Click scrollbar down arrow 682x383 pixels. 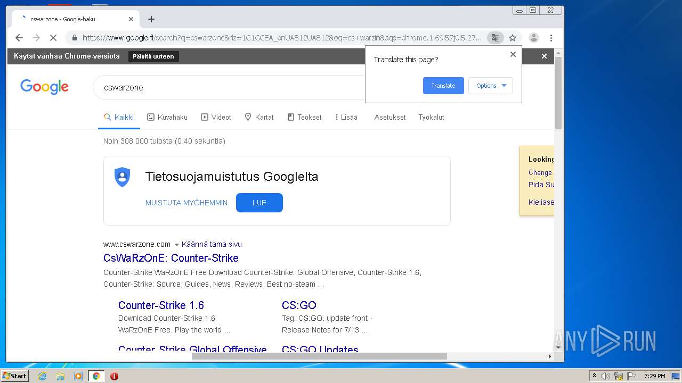click(558, 348)
